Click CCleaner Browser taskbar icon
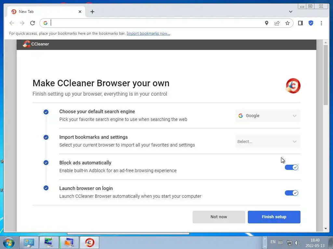This screenshot has width=333, height=249. click(89, 243)
